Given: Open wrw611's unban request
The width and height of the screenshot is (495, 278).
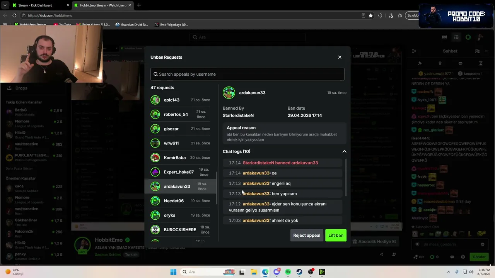Looking at the screenshot, I should click(180, 143).
